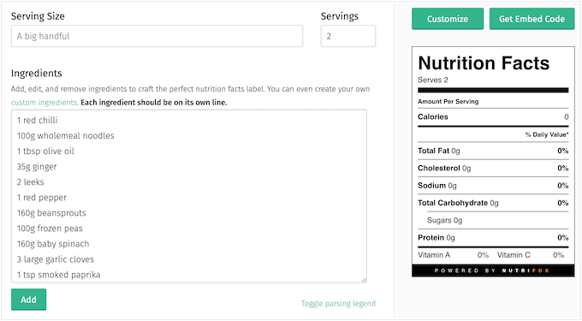Focus the Servings number field
This screenshot has width=582, height=321.
click(348, 36)
